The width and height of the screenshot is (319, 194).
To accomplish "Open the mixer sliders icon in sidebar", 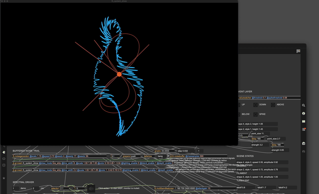I will pos(303,151).
